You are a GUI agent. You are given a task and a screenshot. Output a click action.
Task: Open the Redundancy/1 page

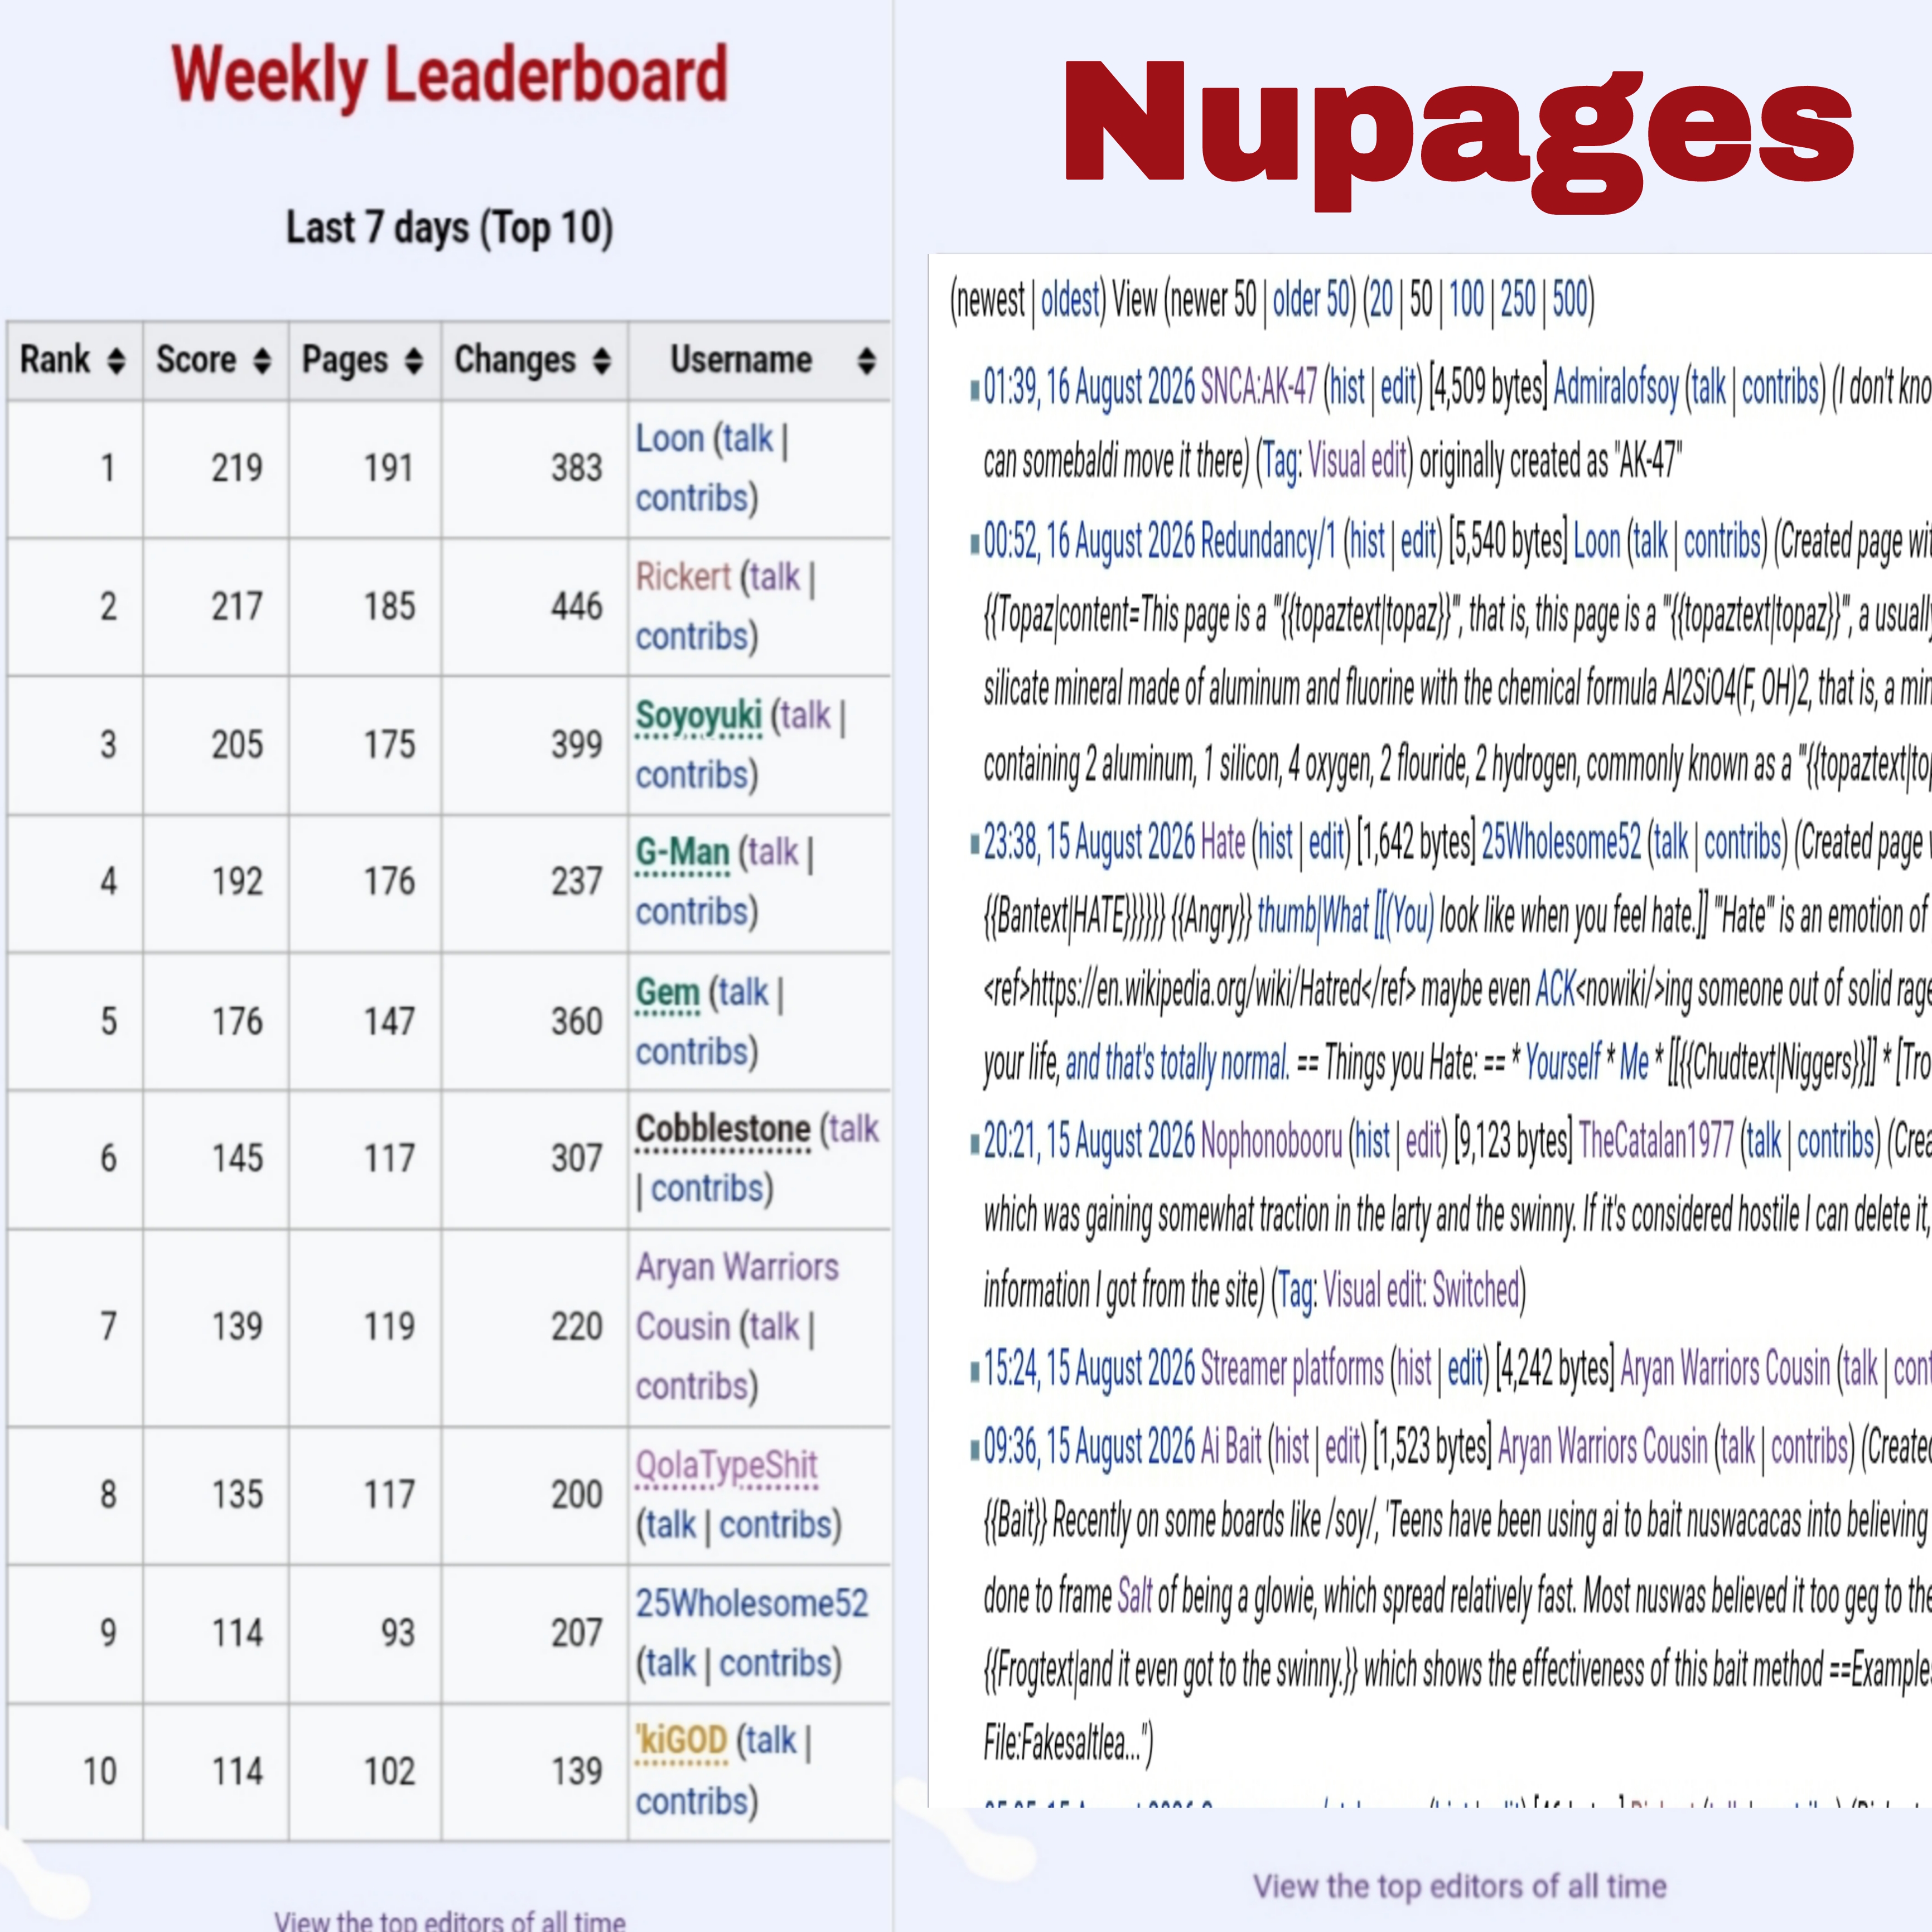[1268, 541]
